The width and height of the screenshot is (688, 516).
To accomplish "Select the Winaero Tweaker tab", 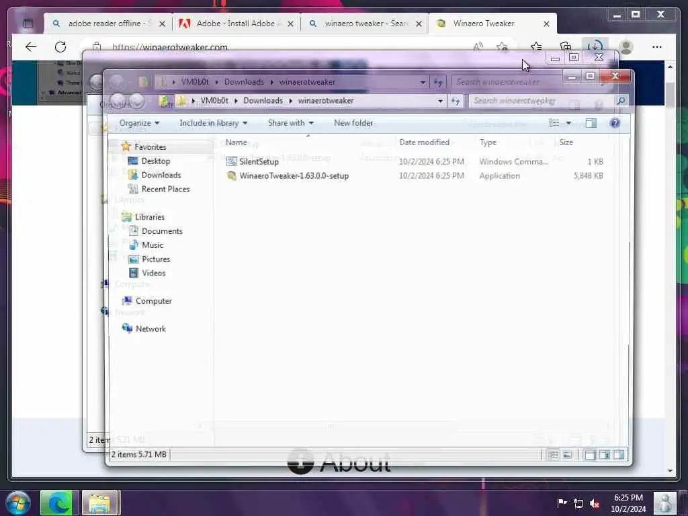I will (484, 24).
